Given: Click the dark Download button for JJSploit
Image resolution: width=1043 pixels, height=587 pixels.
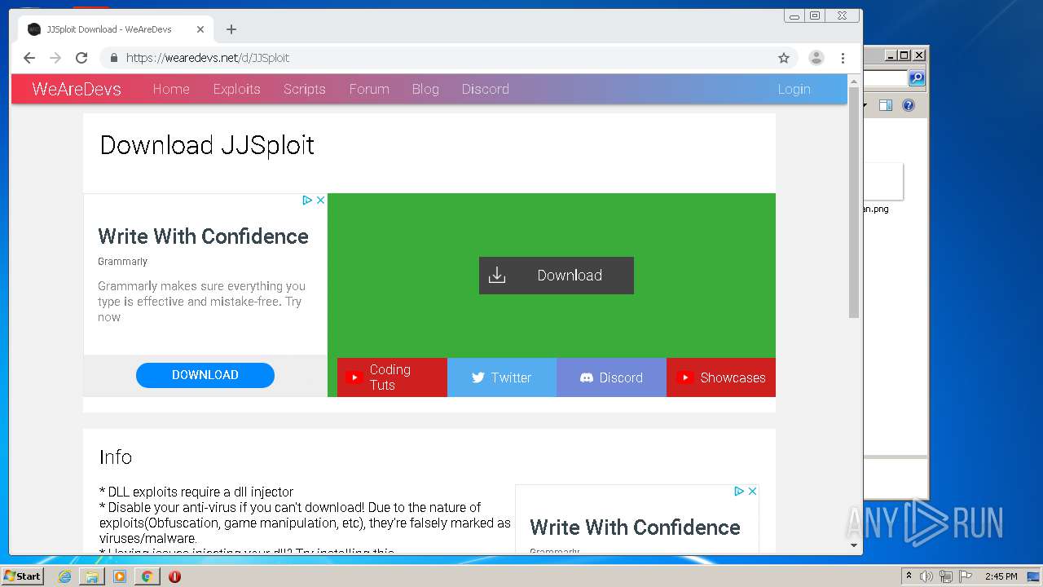Looking at the screenshot, I should click(557, 276).
